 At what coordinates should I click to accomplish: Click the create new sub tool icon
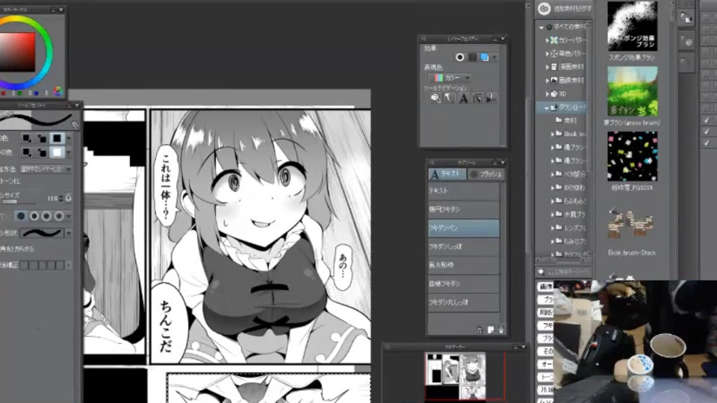click(491, 329)
